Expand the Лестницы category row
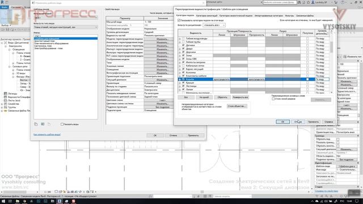The image size is (363, 204). (180, 86)
